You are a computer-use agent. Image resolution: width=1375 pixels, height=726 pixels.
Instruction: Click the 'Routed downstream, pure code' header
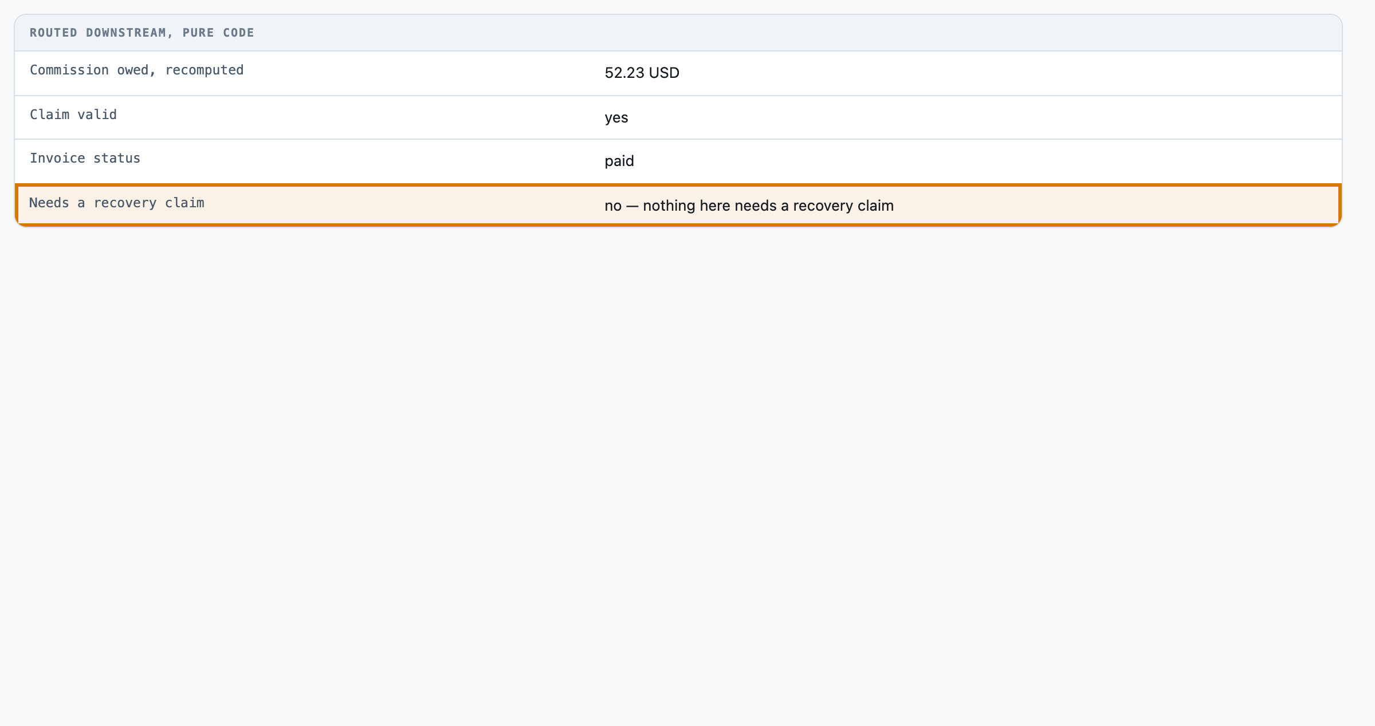pyautogui.click(x=142, y=33)
